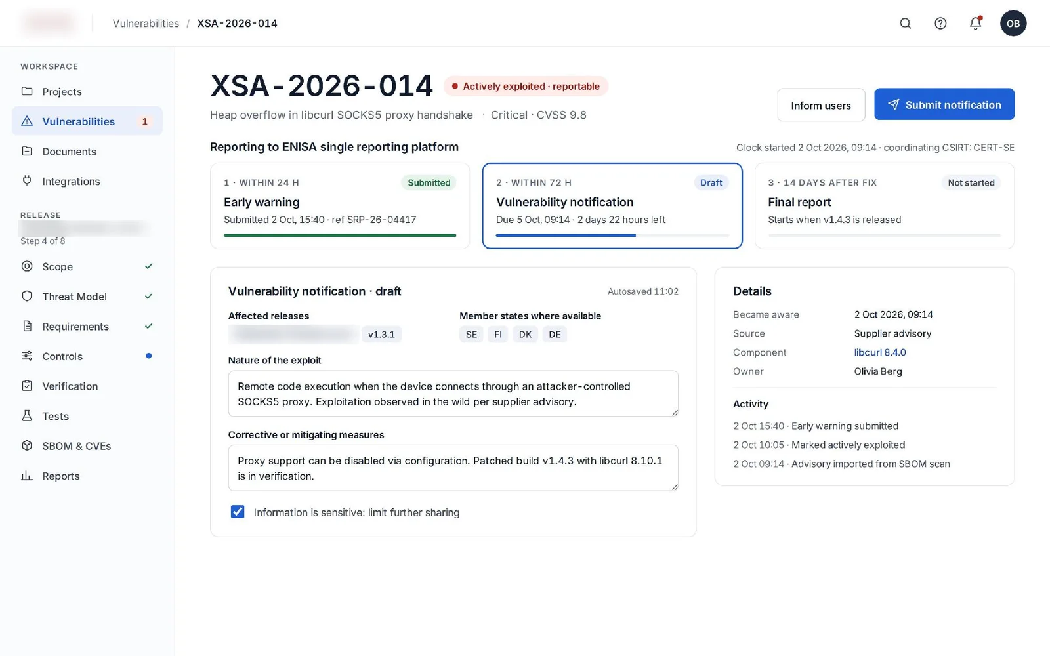Image resolution: width=1050 pixels, height=656 pixels.
Task: Click the Draft status badge
Action: coord(711,182)
